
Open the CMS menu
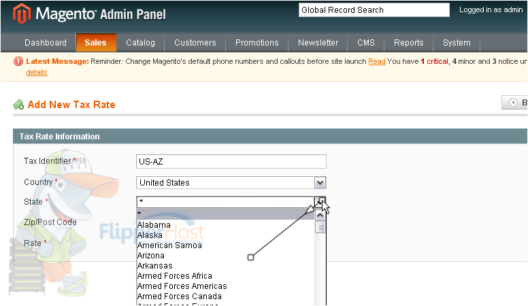pos(365,43)
